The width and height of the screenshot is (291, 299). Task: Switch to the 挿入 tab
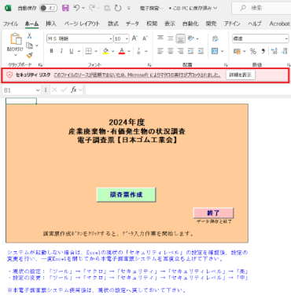point(51,24)
